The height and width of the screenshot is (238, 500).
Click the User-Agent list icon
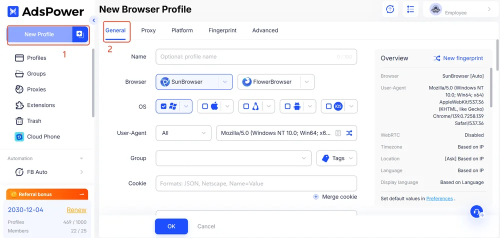pos(338,133)
